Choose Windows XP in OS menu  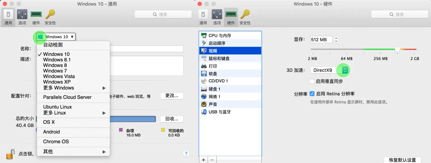pos(74,82)
